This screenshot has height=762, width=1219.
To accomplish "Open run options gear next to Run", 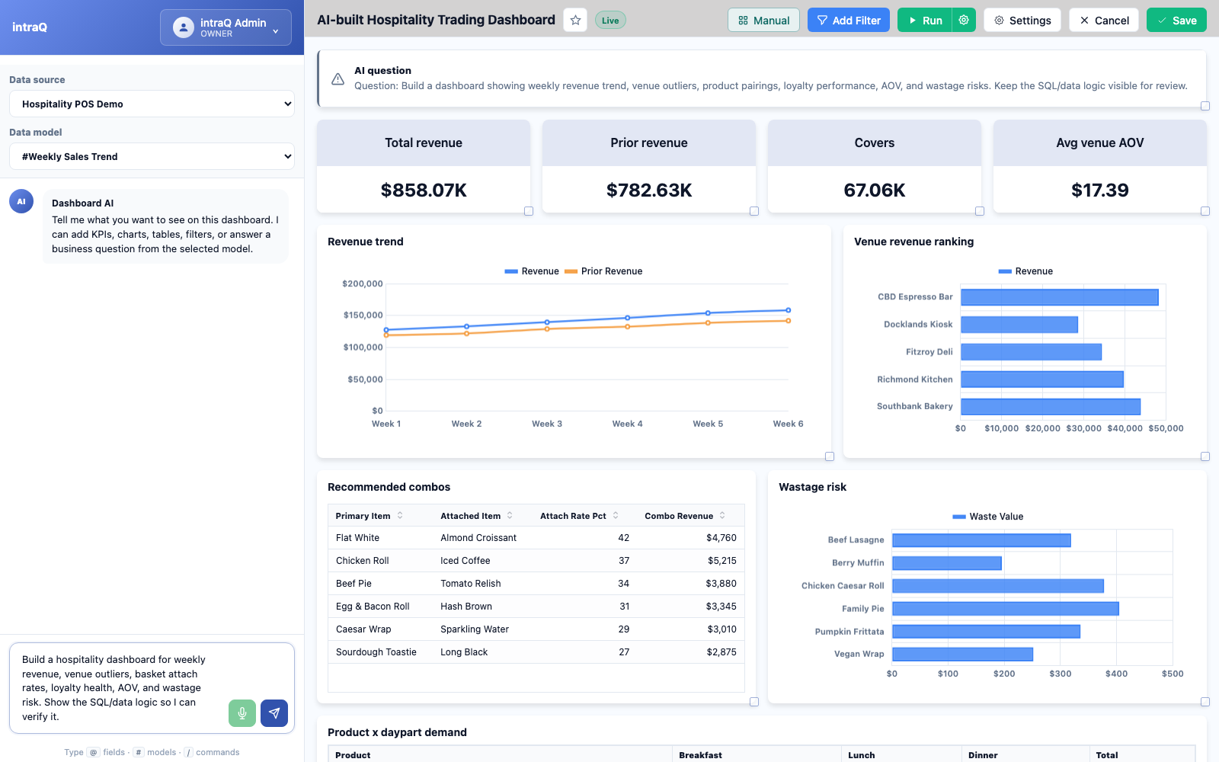I will pyautogui.click(x=964, y=21).
